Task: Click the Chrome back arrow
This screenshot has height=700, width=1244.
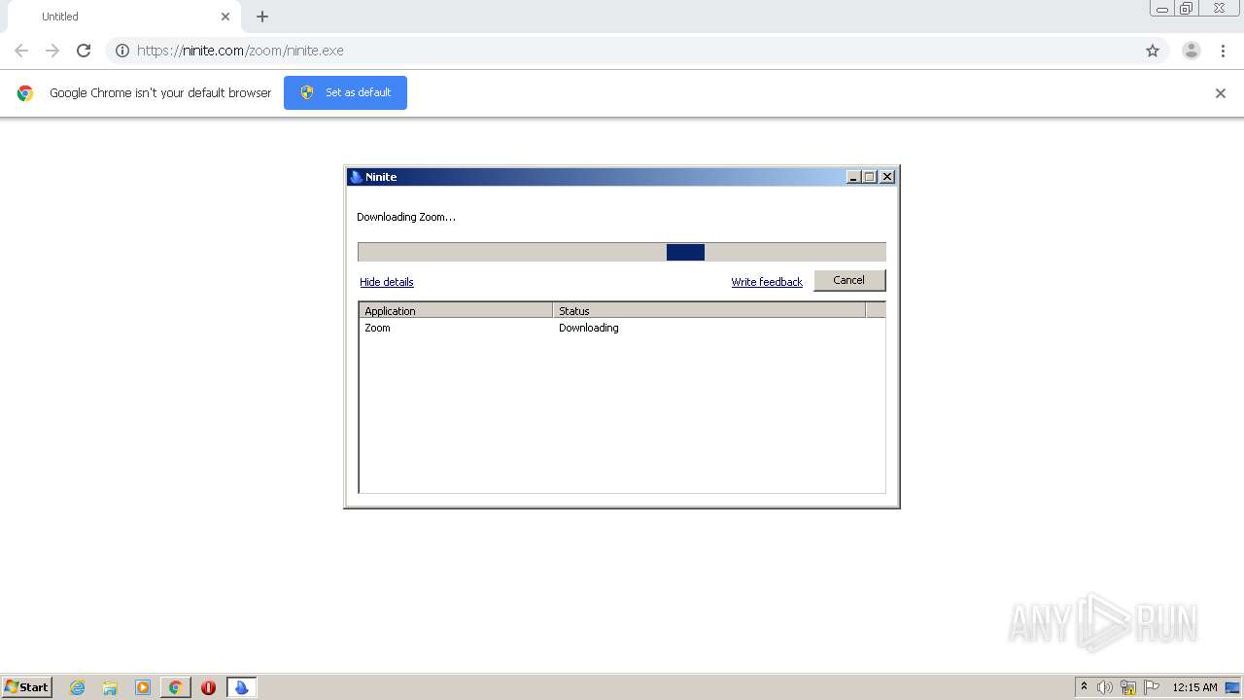Action: click(x=21, y=51)
